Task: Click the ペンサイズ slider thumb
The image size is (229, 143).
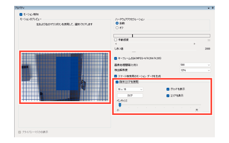Action: pyautogui.click(x=120, y=105)
